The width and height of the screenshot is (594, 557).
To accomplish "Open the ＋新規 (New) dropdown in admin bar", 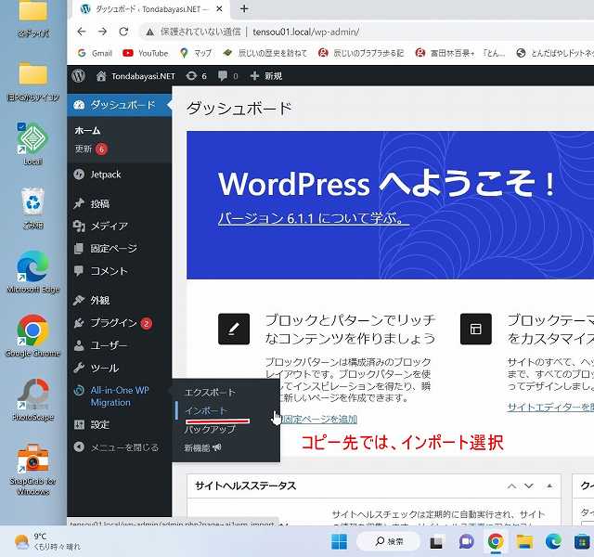I will [266, 75].
